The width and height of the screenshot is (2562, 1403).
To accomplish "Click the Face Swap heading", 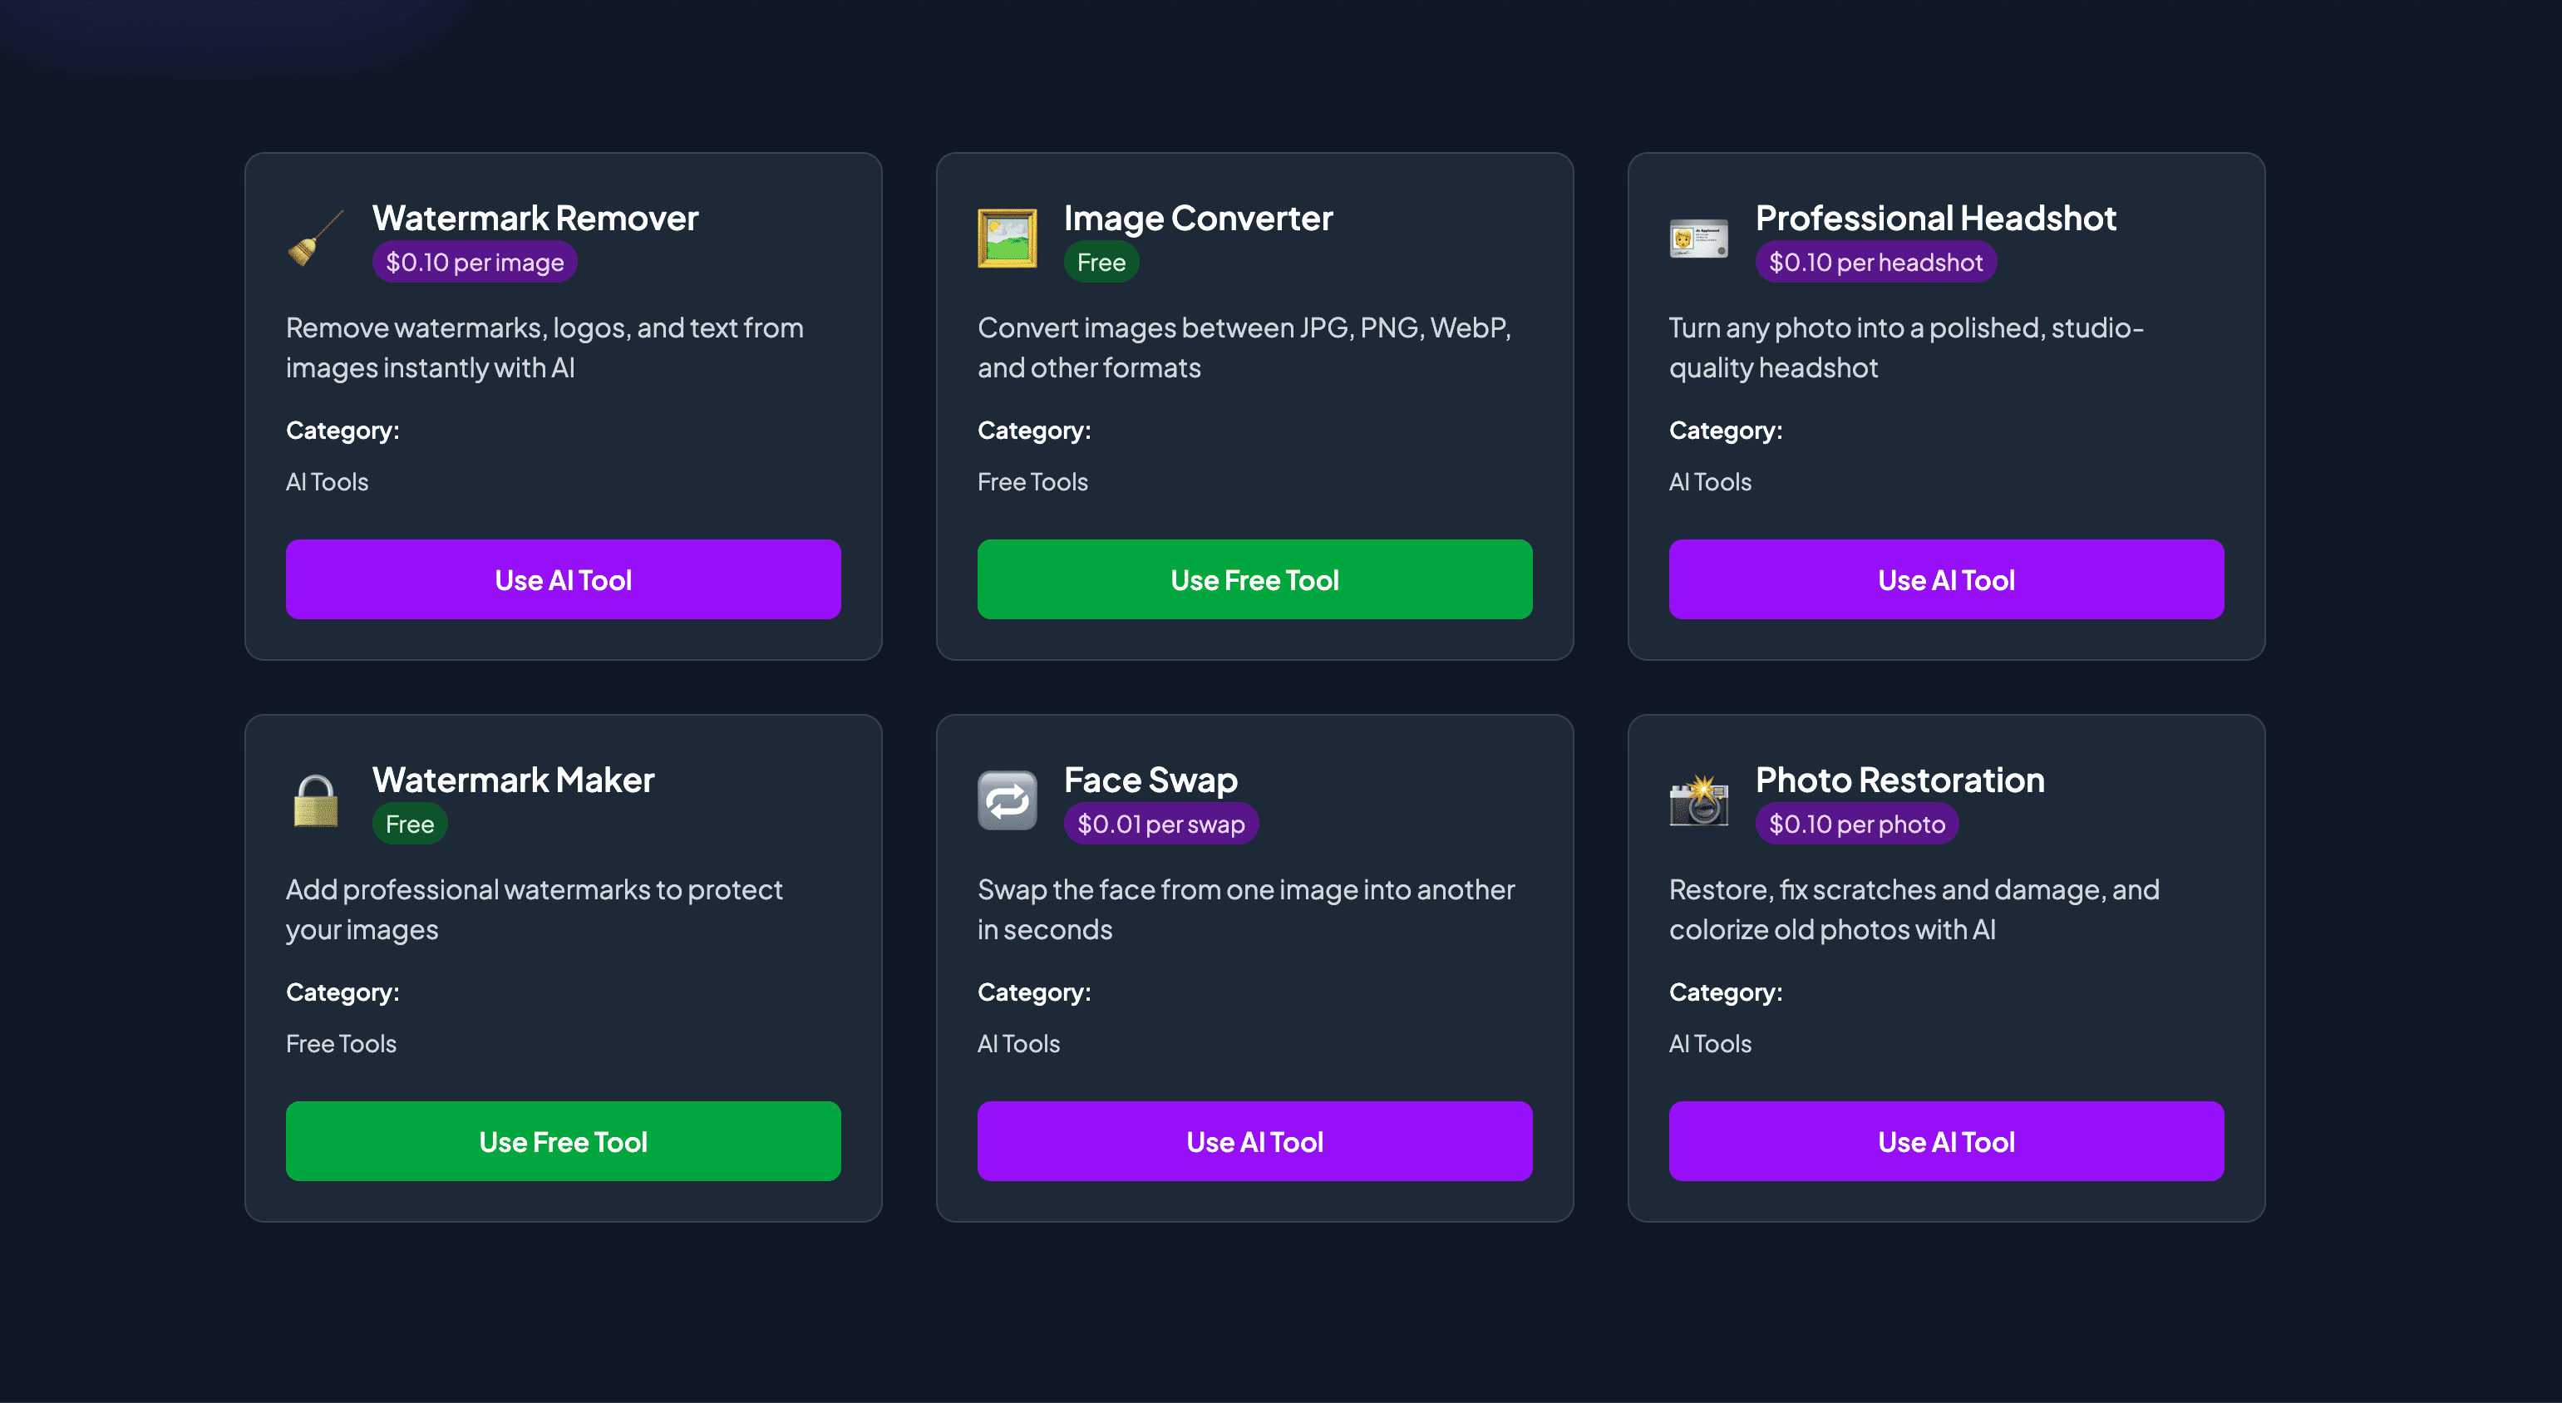I will pos(1150,780).
